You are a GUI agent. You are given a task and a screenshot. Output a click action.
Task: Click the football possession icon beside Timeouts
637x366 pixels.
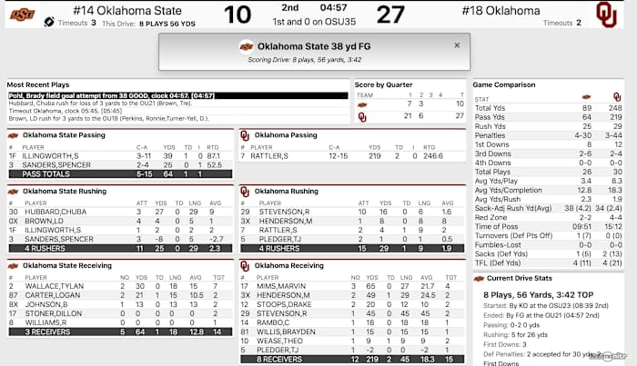pos(48,22)
